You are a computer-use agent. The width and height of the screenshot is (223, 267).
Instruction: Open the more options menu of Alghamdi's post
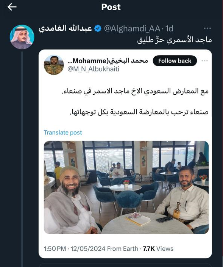pyautogui.click(x=207, y=28)
